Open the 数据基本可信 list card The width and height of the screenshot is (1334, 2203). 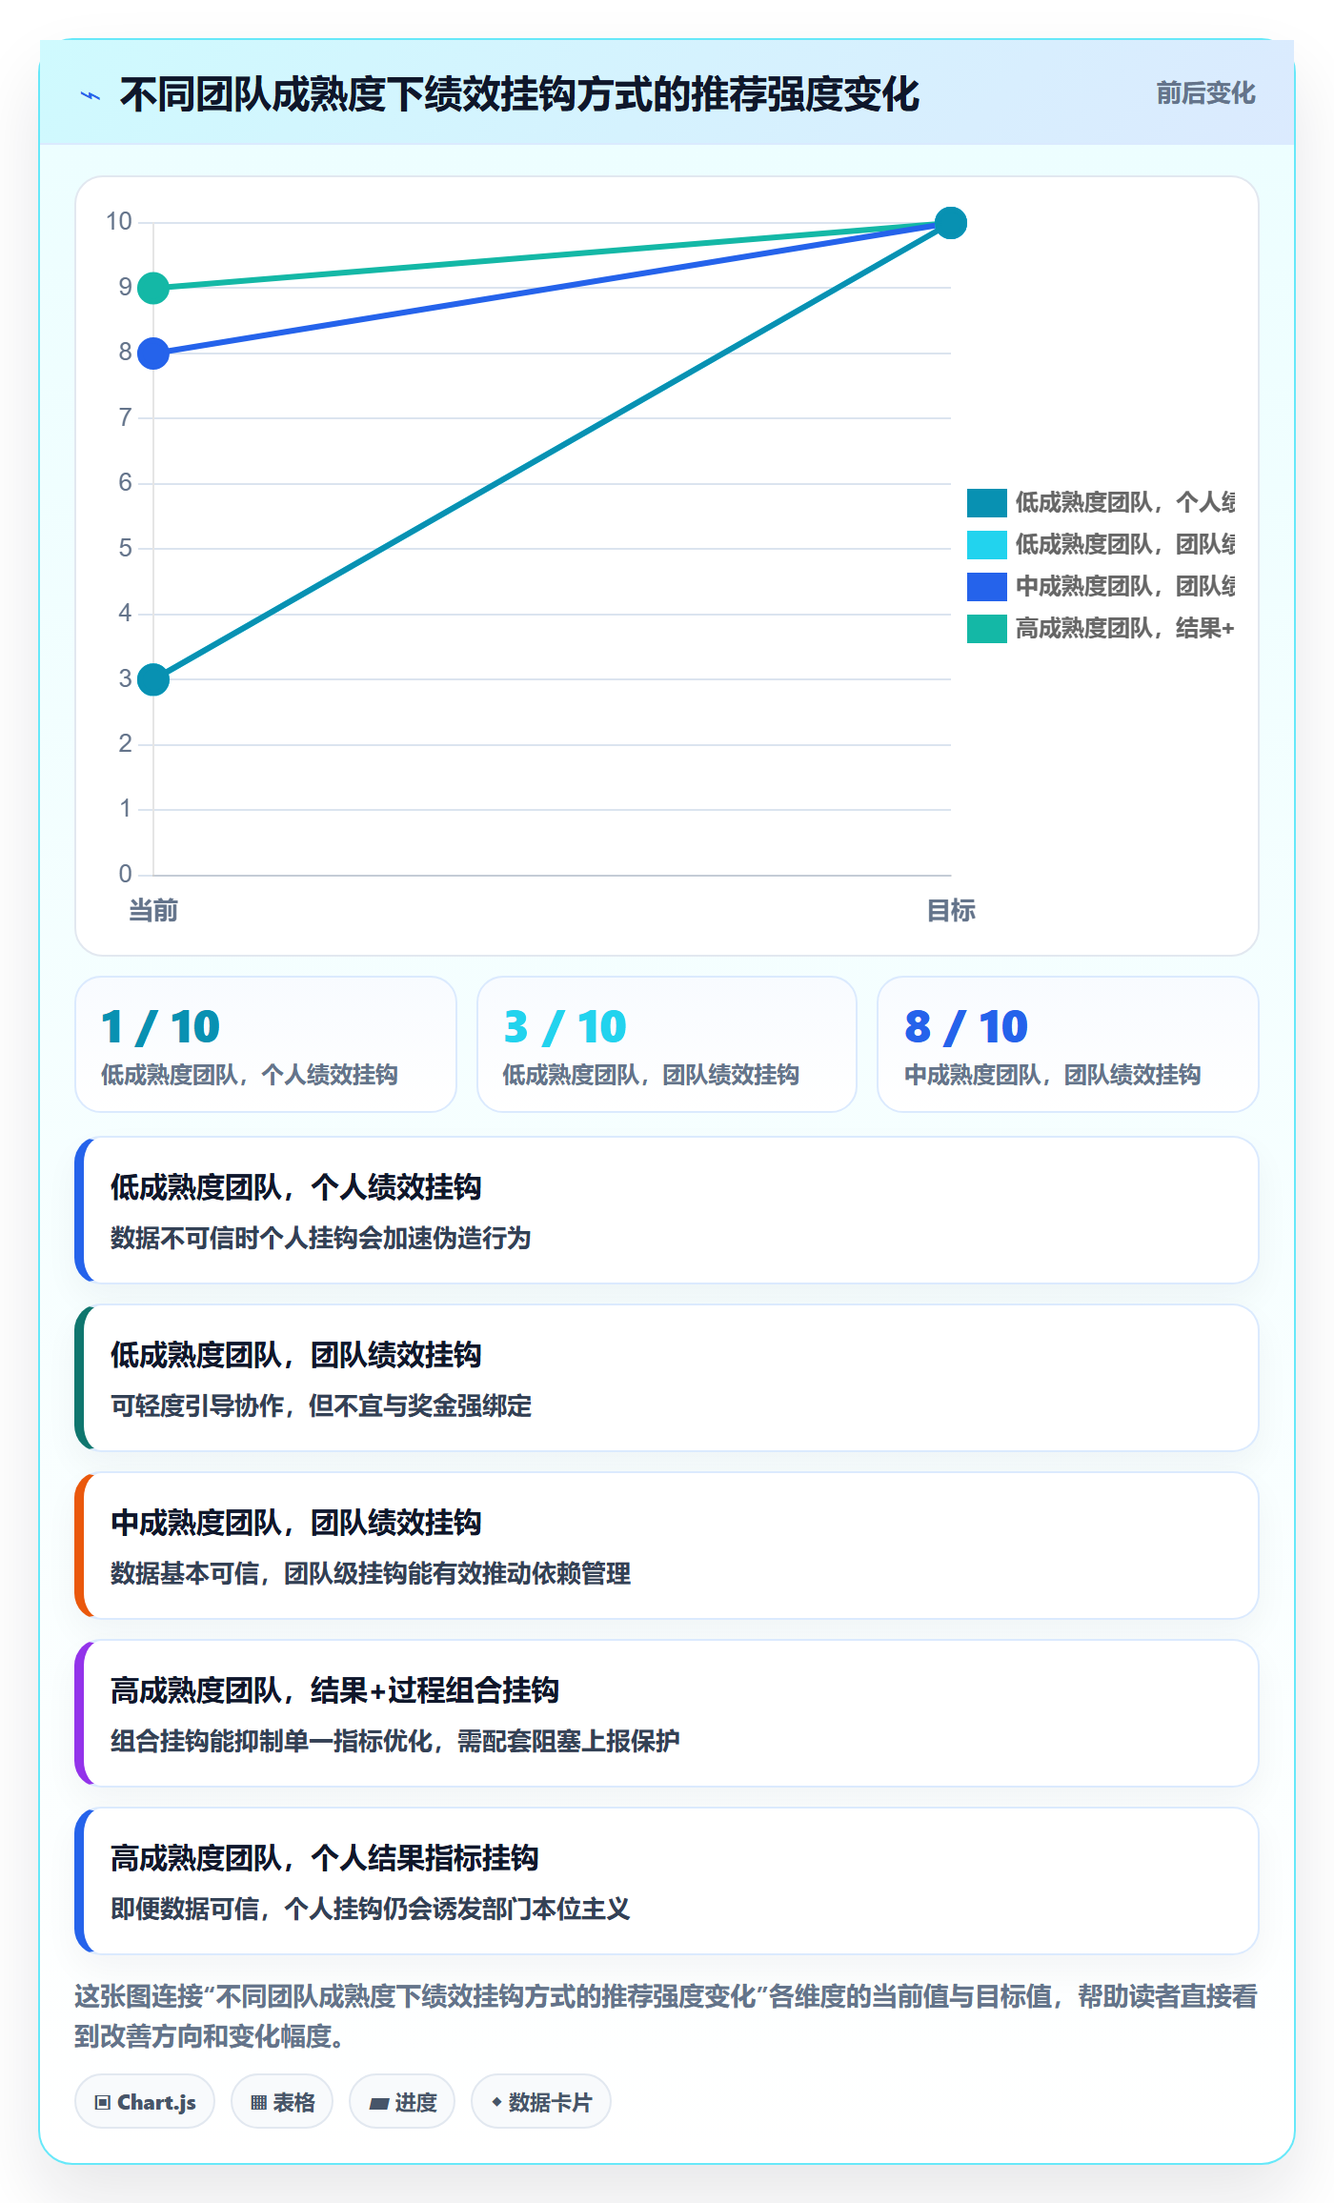(667, 1546)
